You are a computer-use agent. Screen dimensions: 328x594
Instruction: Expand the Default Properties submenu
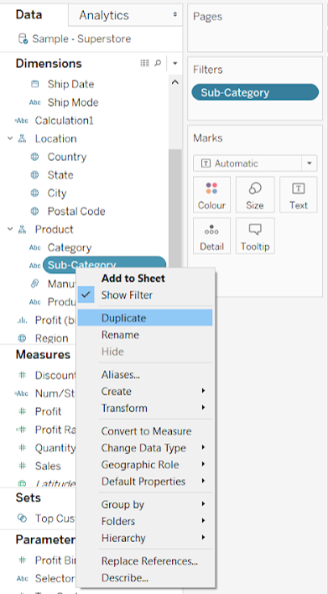[x=146, y=482]
